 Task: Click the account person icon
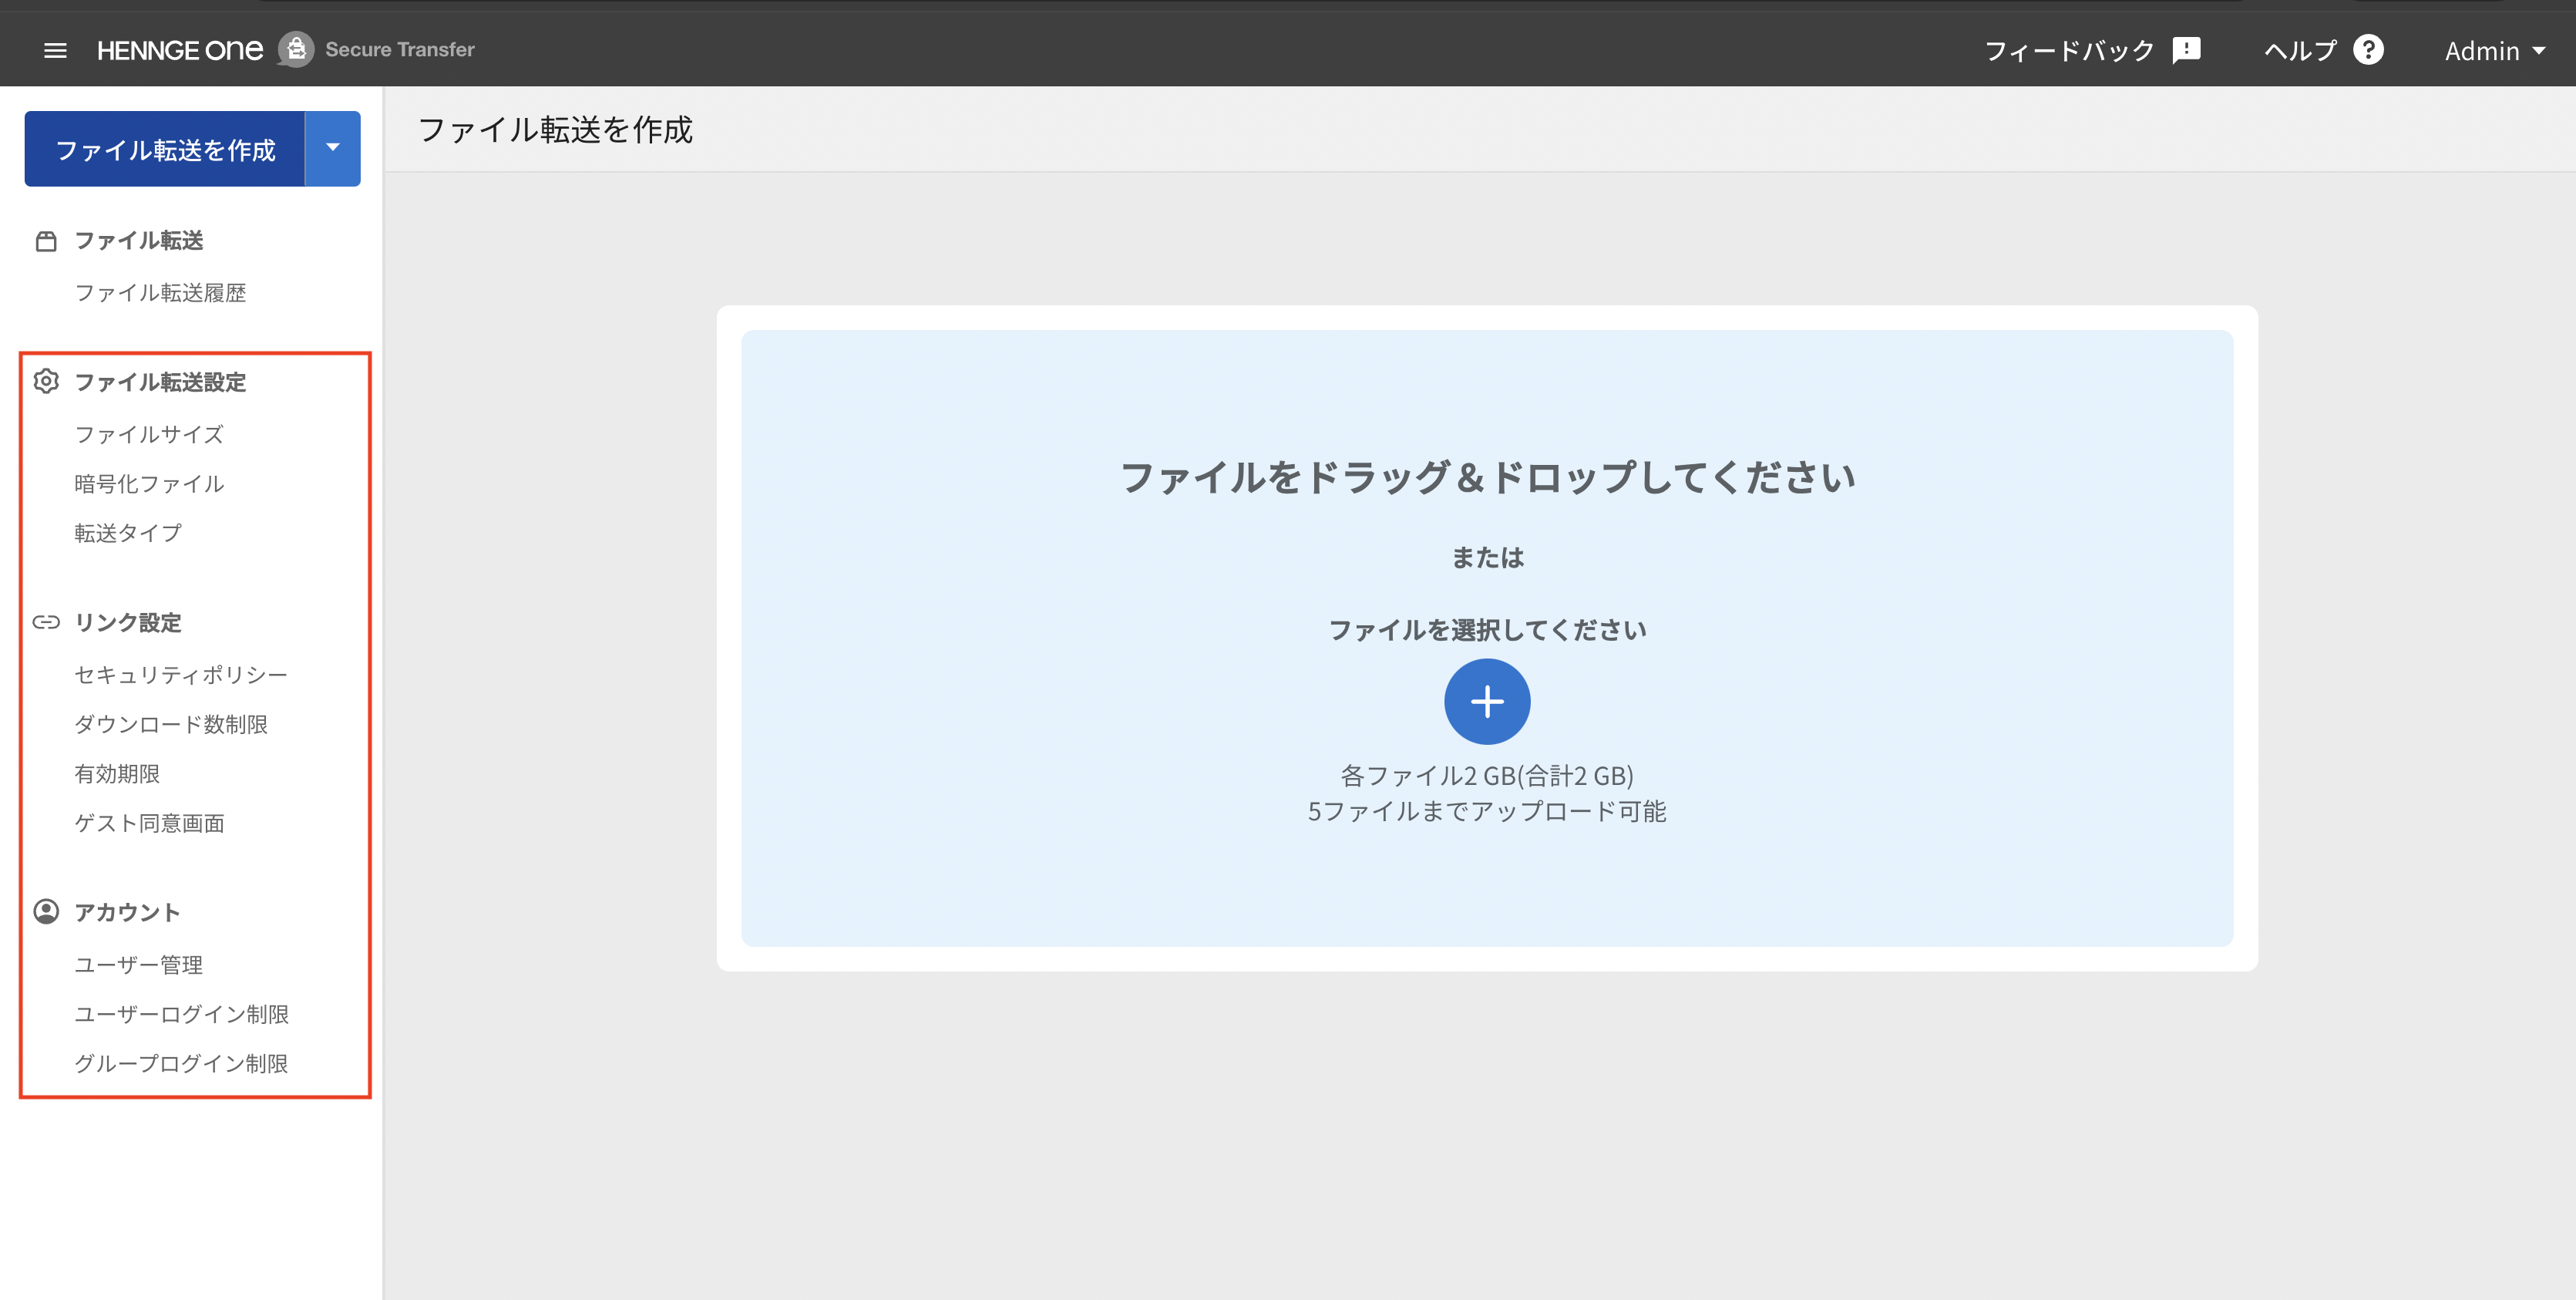(x=46, y=912)
